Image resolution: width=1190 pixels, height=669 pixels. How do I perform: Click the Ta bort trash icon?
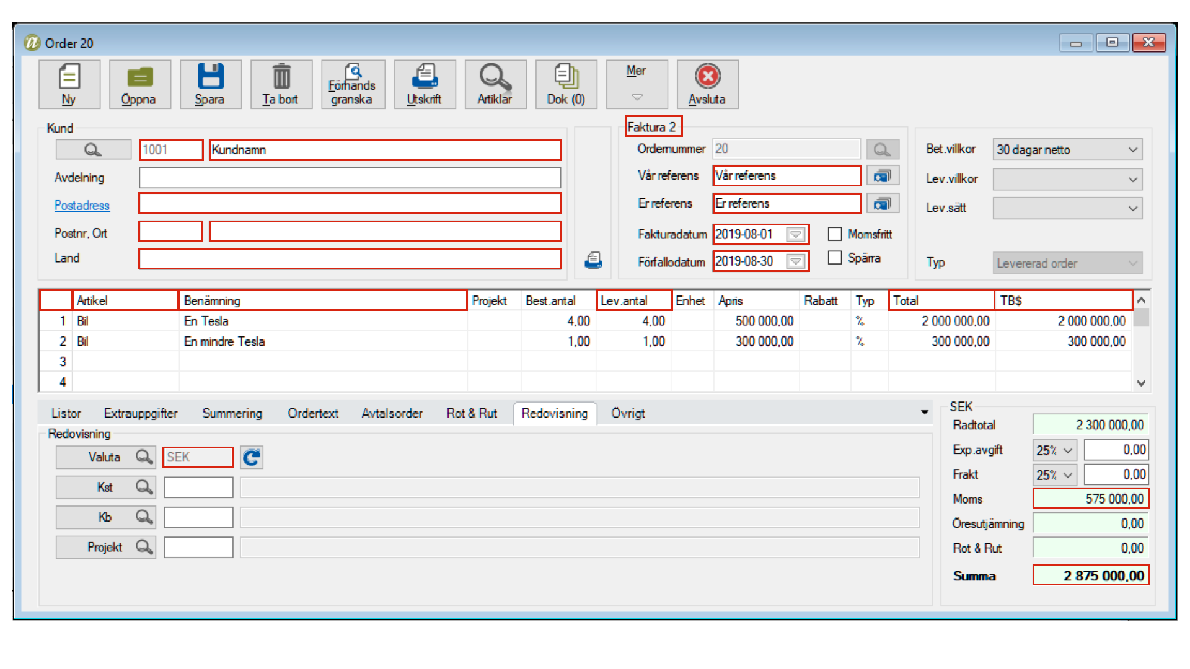click(x=281, y=77)
